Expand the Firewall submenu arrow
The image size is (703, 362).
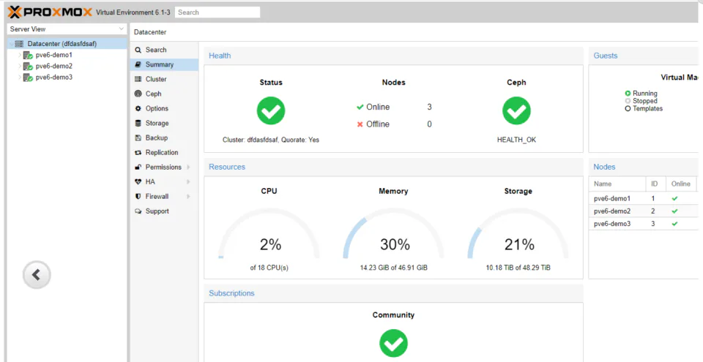tap(188, 197)
